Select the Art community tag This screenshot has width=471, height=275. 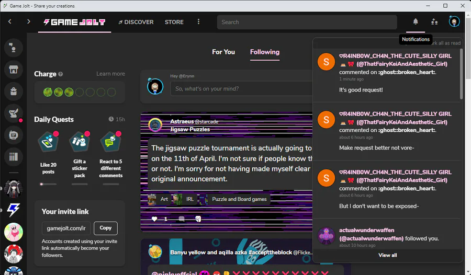click(x=158, y=199)
